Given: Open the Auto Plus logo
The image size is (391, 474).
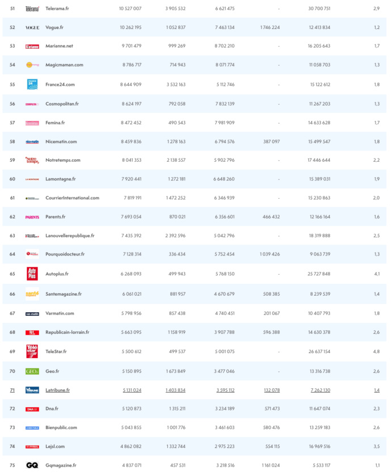Looking at the screenshot, I should tap(32, 274).
